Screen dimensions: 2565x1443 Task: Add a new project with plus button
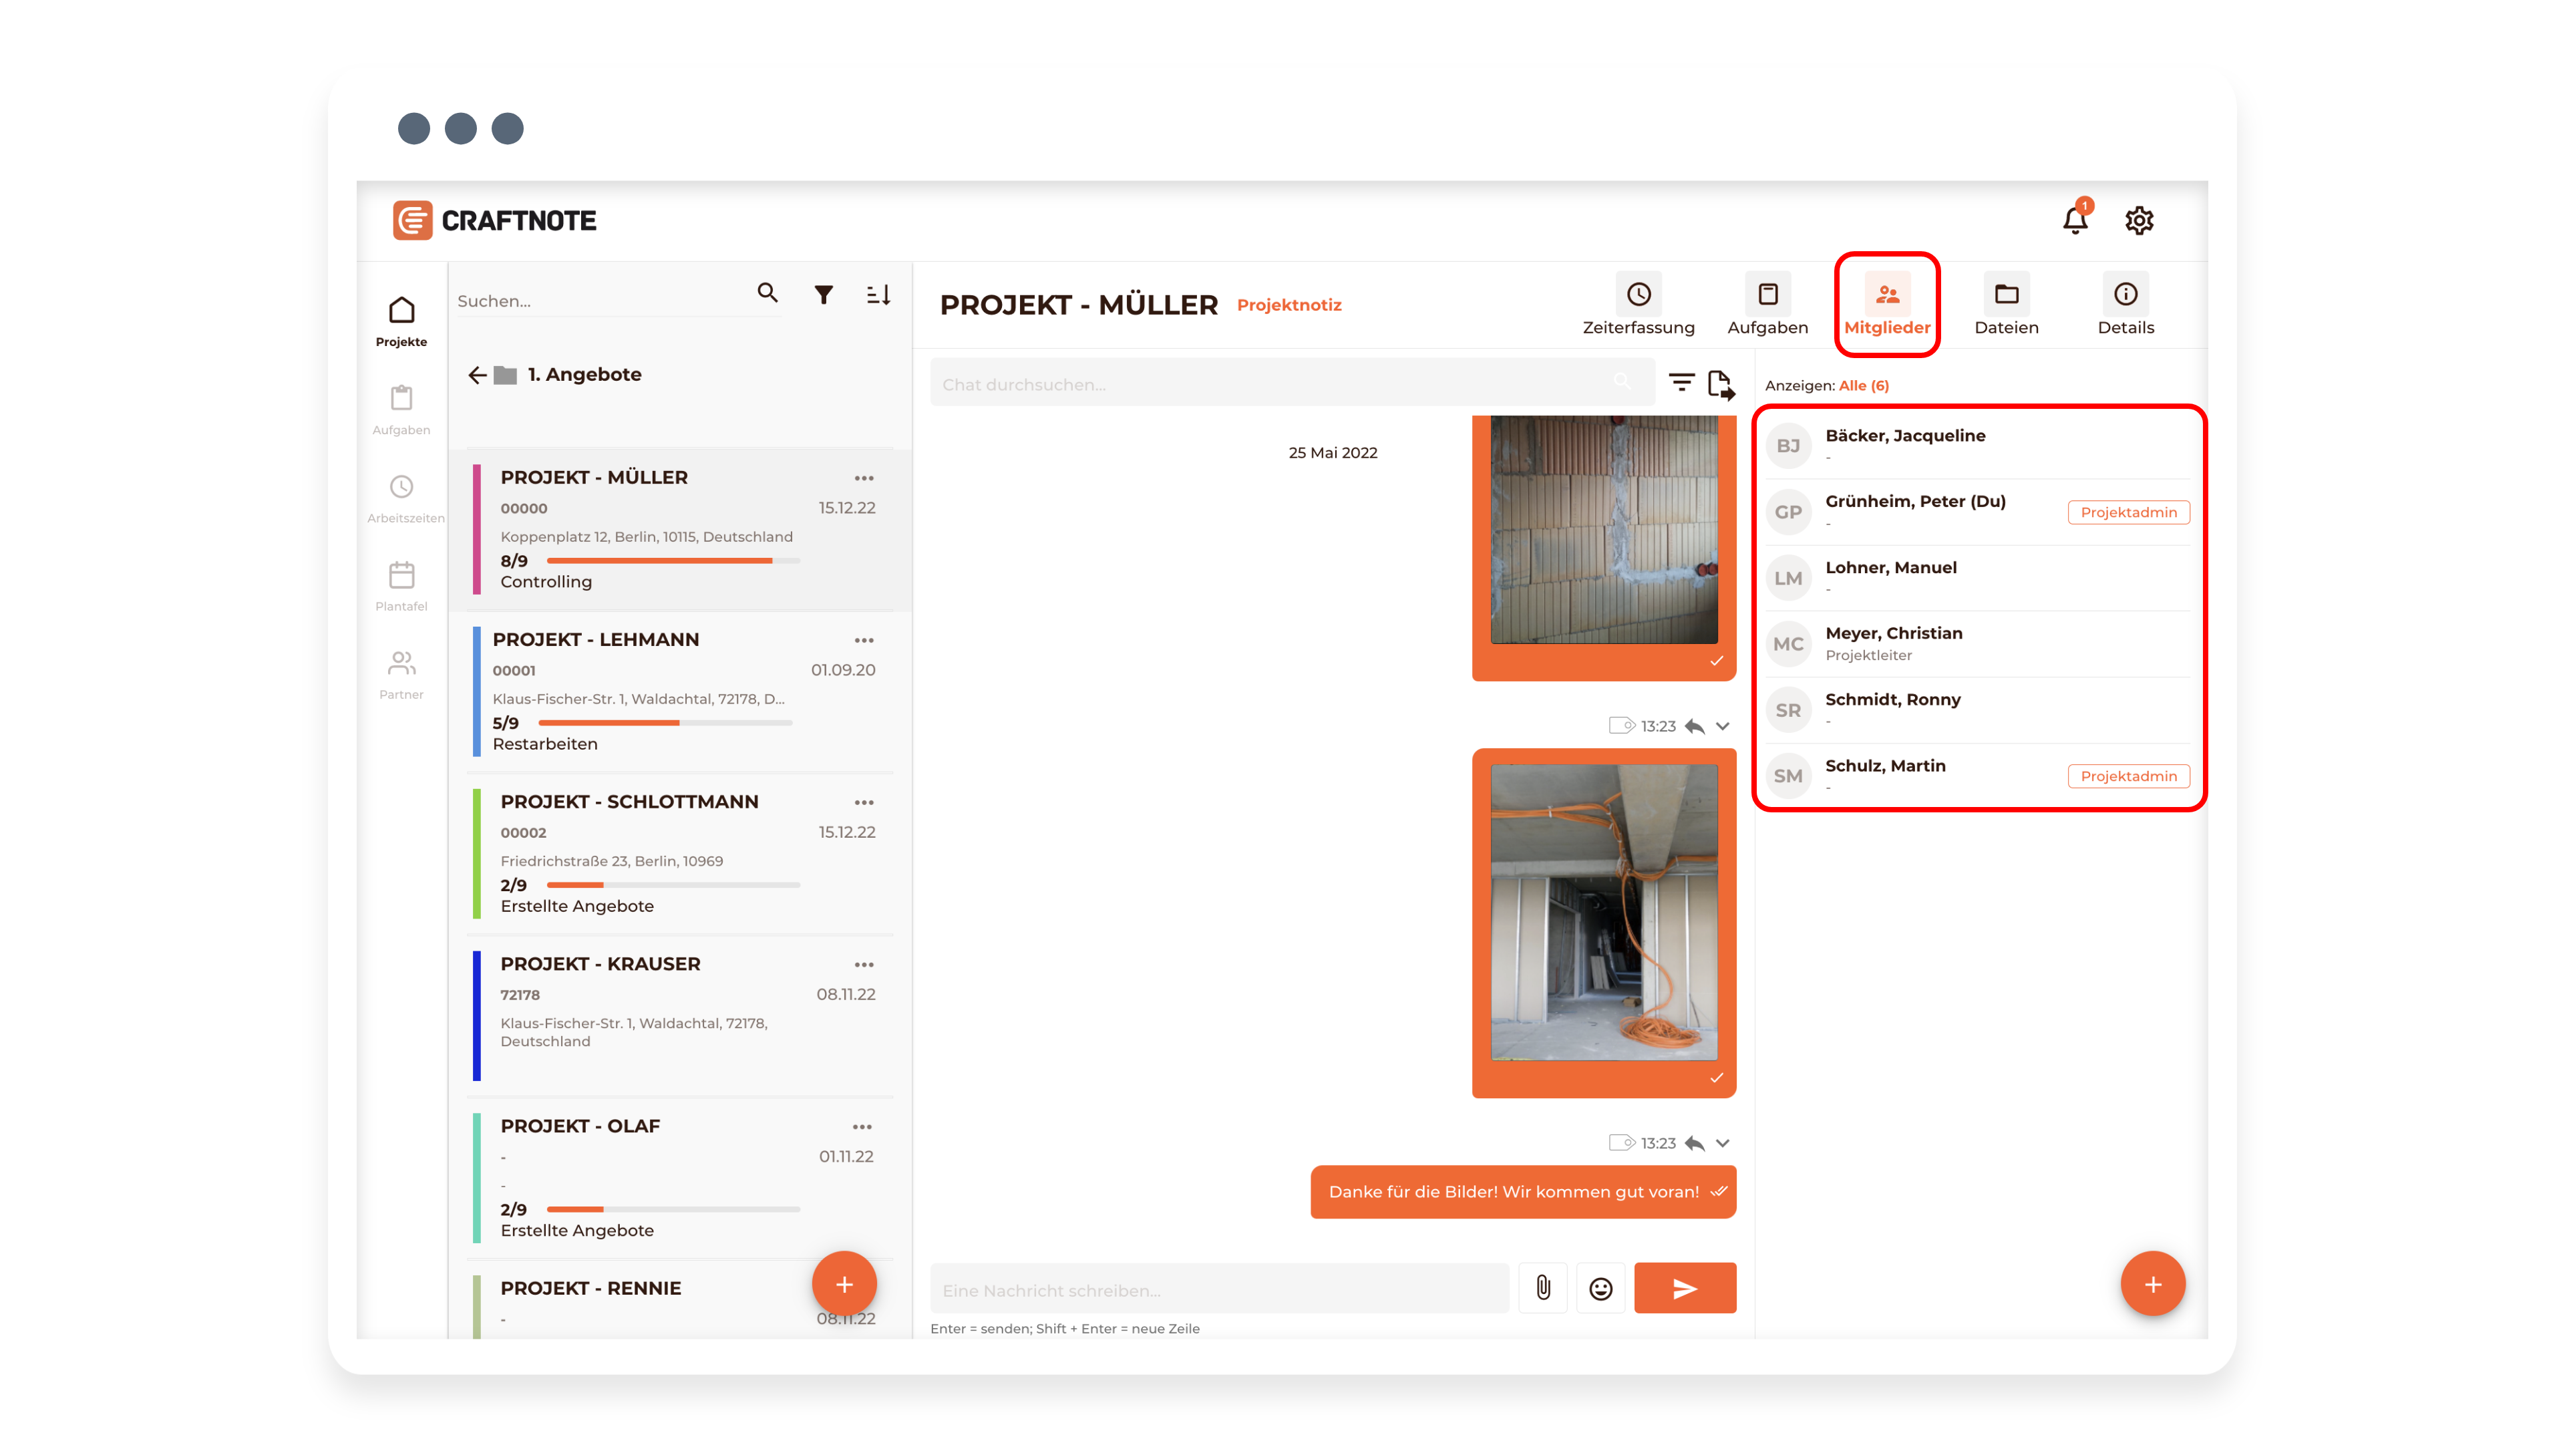pos(844,1283)
